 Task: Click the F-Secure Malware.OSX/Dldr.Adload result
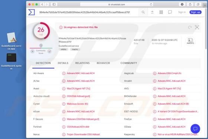(83, 119)
